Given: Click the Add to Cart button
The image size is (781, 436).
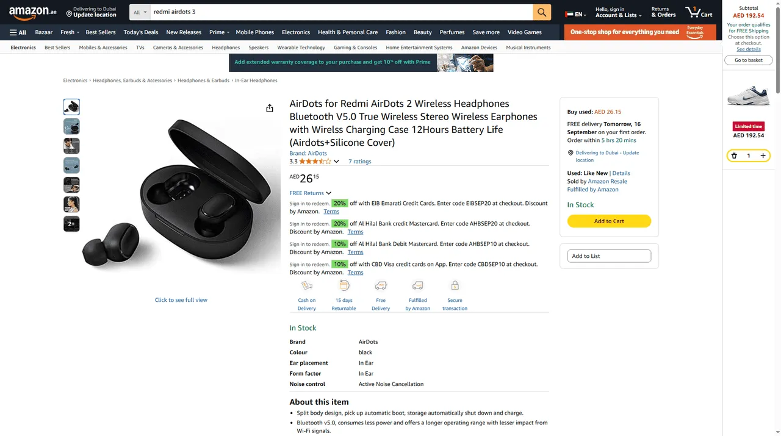Looking at the screenshot, I should click(609, 221).
